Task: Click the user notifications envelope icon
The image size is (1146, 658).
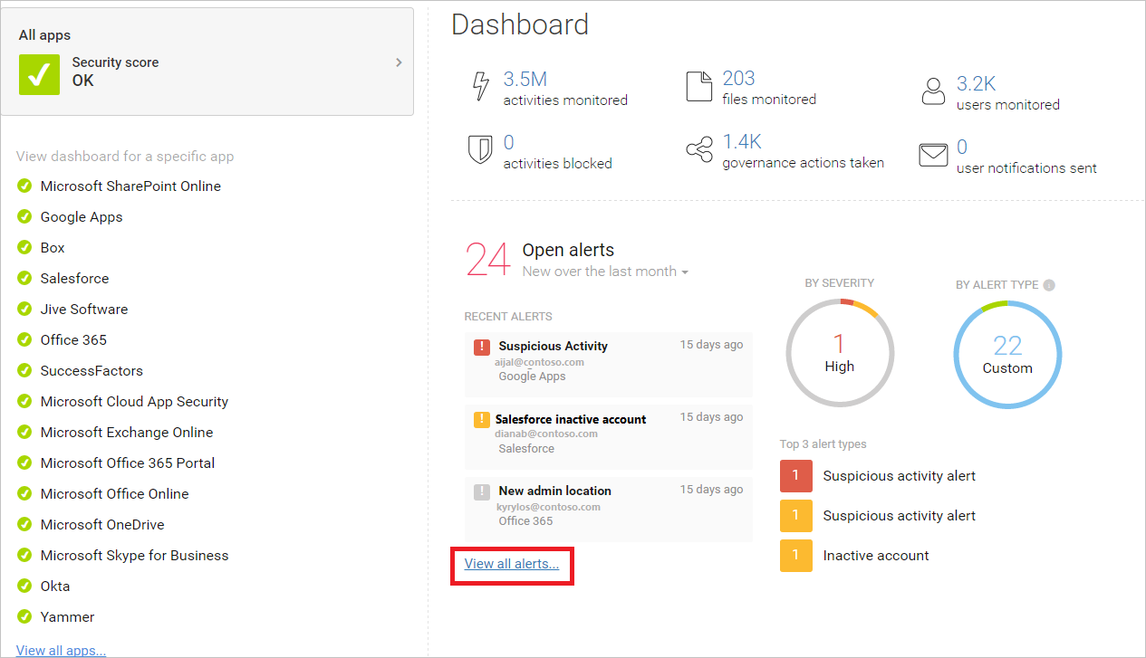Action: coord(933,155)
